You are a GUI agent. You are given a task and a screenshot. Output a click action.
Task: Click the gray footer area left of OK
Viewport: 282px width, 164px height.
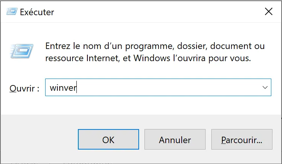38,140
